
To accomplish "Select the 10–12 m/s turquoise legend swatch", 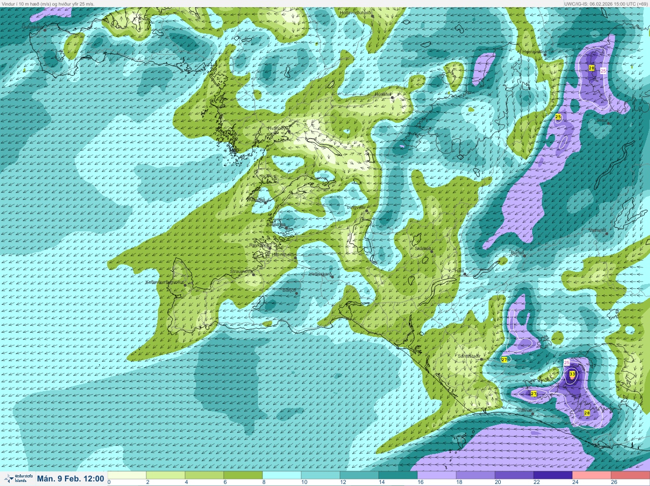I will click(x=321, y=475).
